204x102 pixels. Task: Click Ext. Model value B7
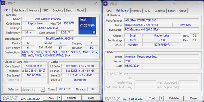[60, 48]
